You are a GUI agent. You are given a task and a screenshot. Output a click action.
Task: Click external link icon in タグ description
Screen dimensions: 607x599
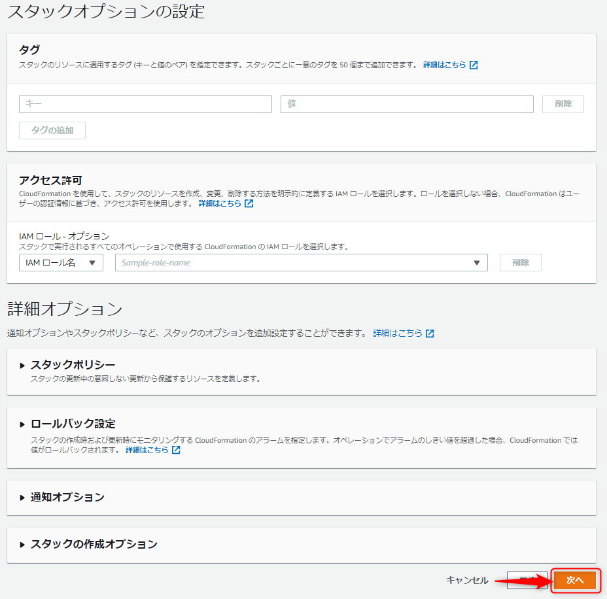coord(474,65)
